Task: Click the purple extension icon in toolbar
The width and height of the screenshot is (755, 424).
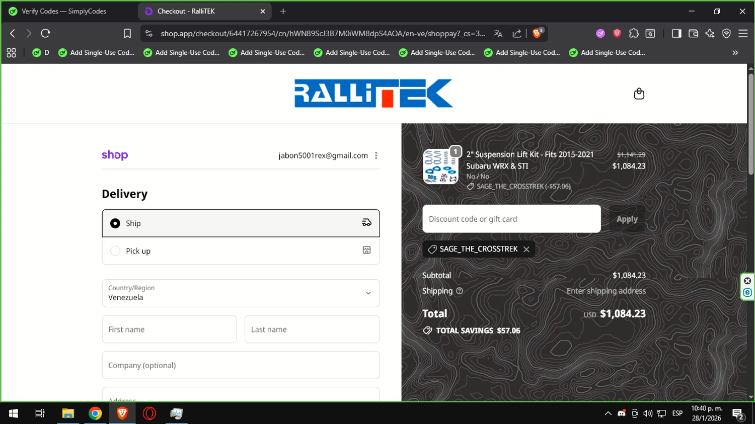Action: point(600,33)
